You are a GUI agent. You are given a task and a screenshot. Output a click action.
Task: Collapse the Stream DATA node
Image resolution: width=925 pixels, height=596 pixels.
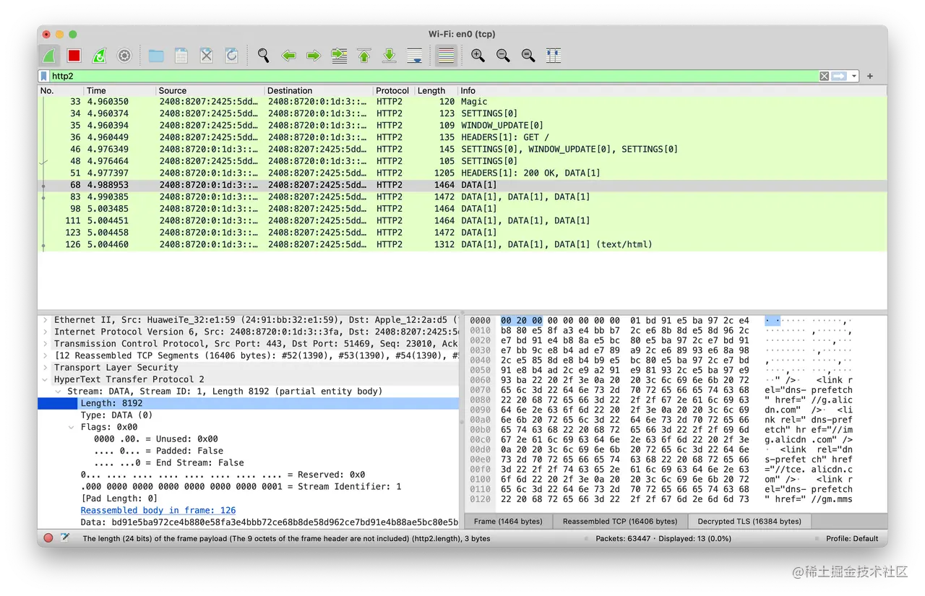[x=59, y=392]
